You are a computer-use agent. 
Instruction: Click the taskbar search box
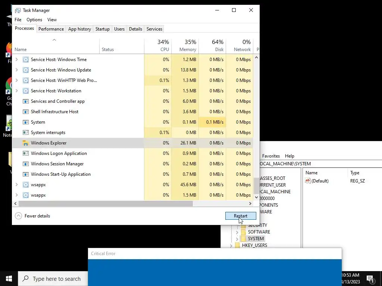[53, 279]
